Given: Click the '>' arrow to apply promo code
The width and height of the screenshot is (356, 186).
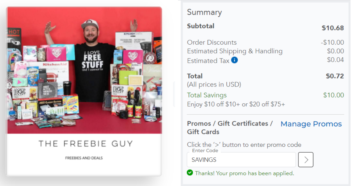Looking at the screenshot, I should point(306,159).
